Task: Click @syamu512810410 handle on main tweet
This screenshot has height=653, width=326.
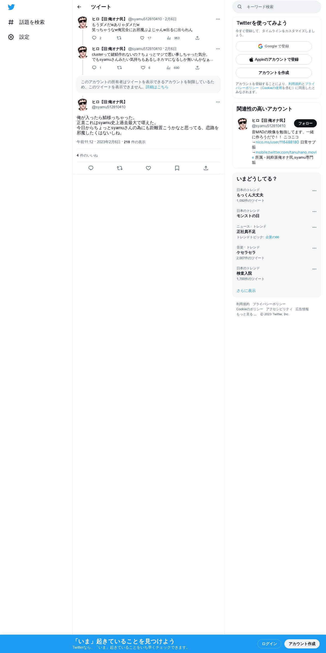Action: click(x=109, y=107)
